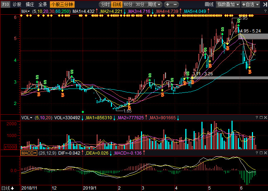This screenshot has height=191, width=268.
Task: Open the 指数叠加 overlay dropdown
Action: point(228,5)
